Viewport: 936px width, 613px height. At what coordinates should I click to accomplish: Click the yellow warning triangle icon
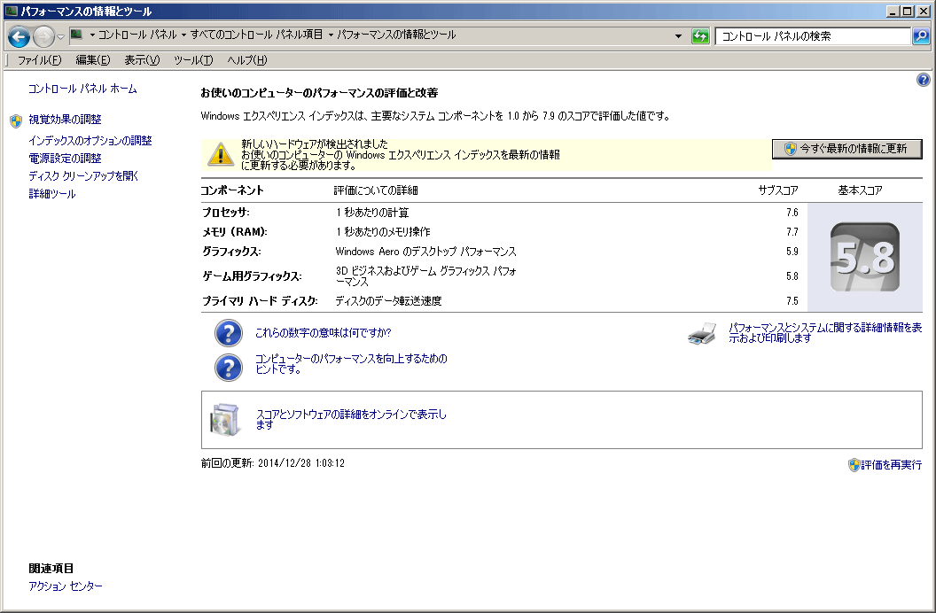pos(221,154)
